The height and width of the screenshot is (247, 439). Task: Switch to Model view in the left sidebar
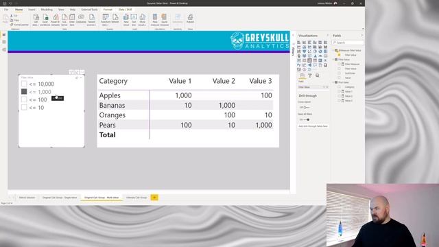click(4, 49)
